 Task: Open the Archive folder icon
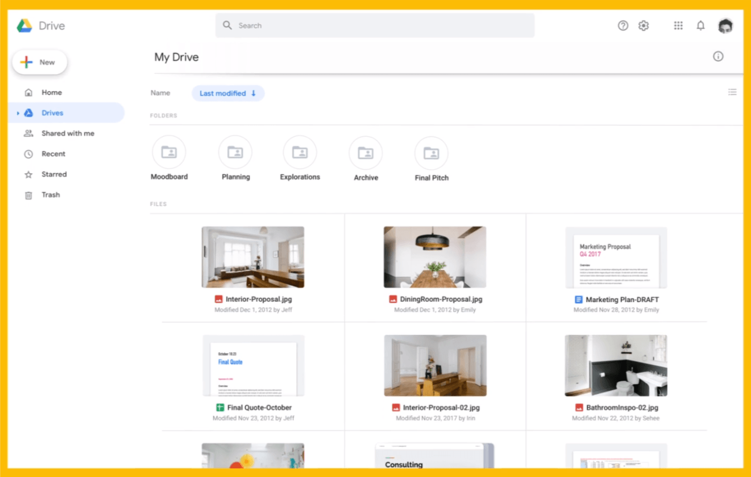(x=365, y=153)
